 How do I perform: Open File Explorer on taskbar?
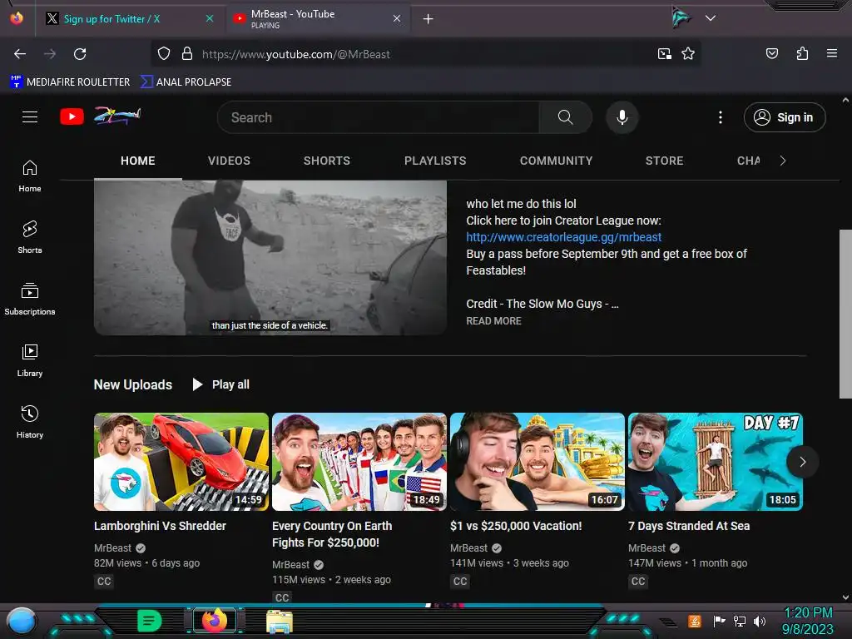(280, 622)
